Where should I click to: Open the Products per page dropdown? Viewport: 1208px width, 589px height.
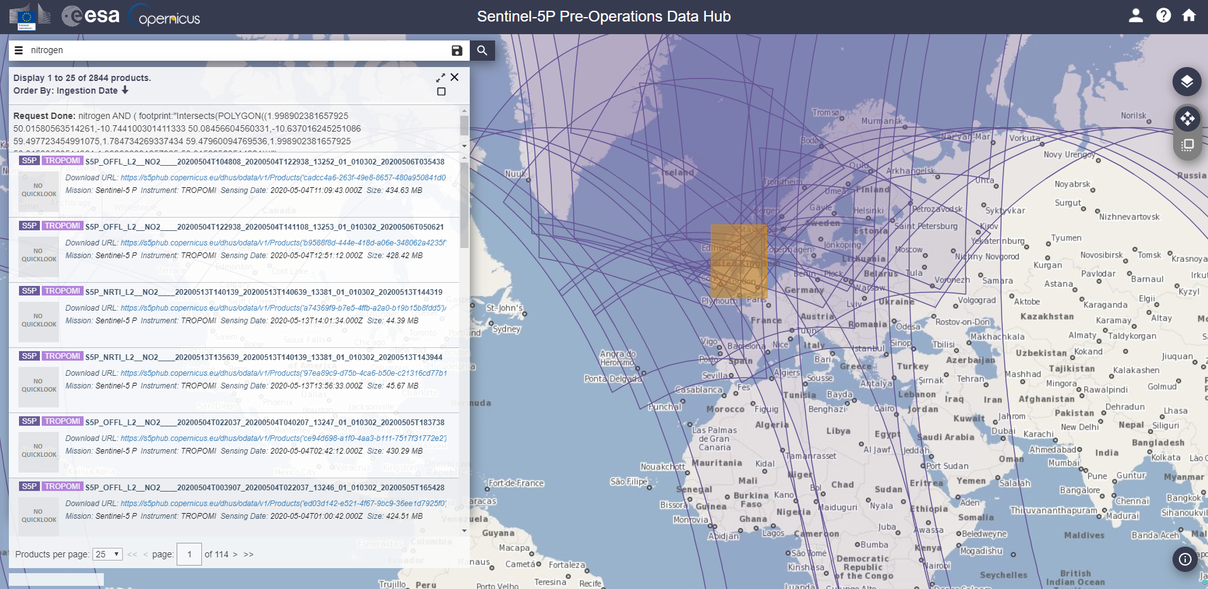107,554
